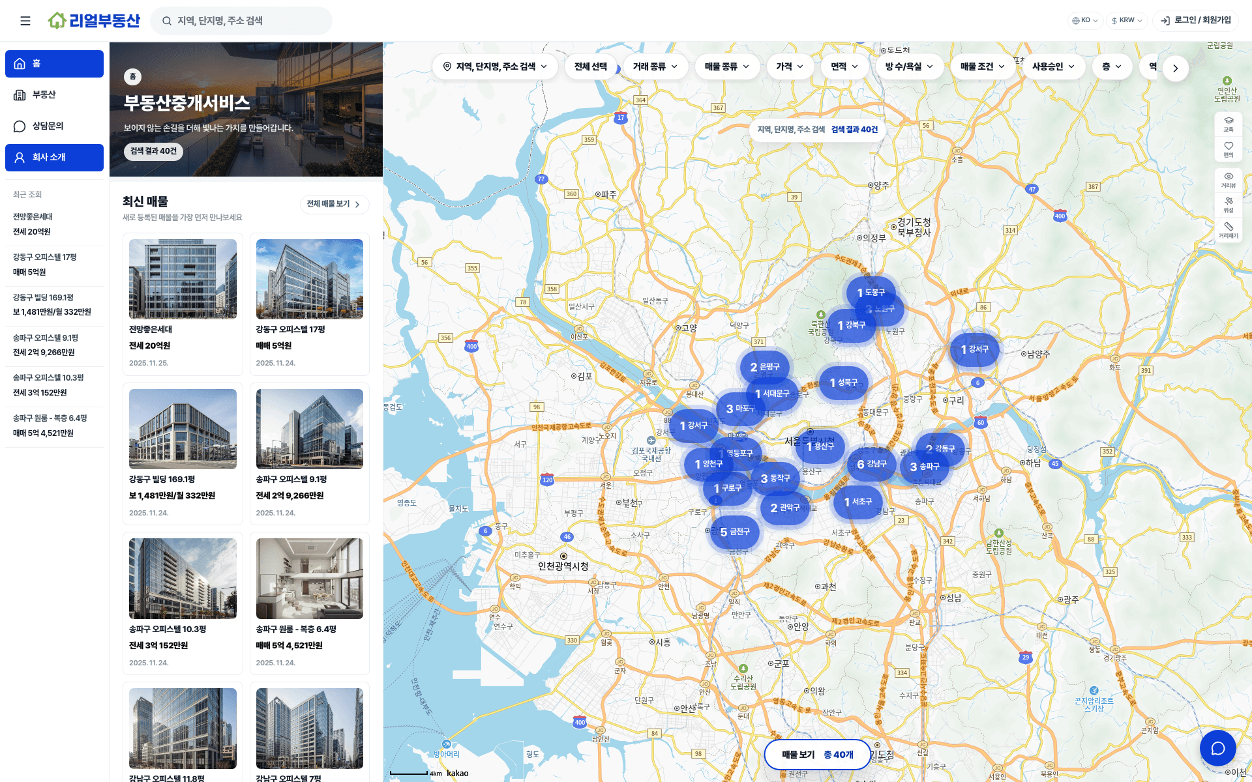This screenshot has width=1252, height=782.
Task: Open the 강동구 오피스텔 17평 listing card photo
Action: click(310, 279)
